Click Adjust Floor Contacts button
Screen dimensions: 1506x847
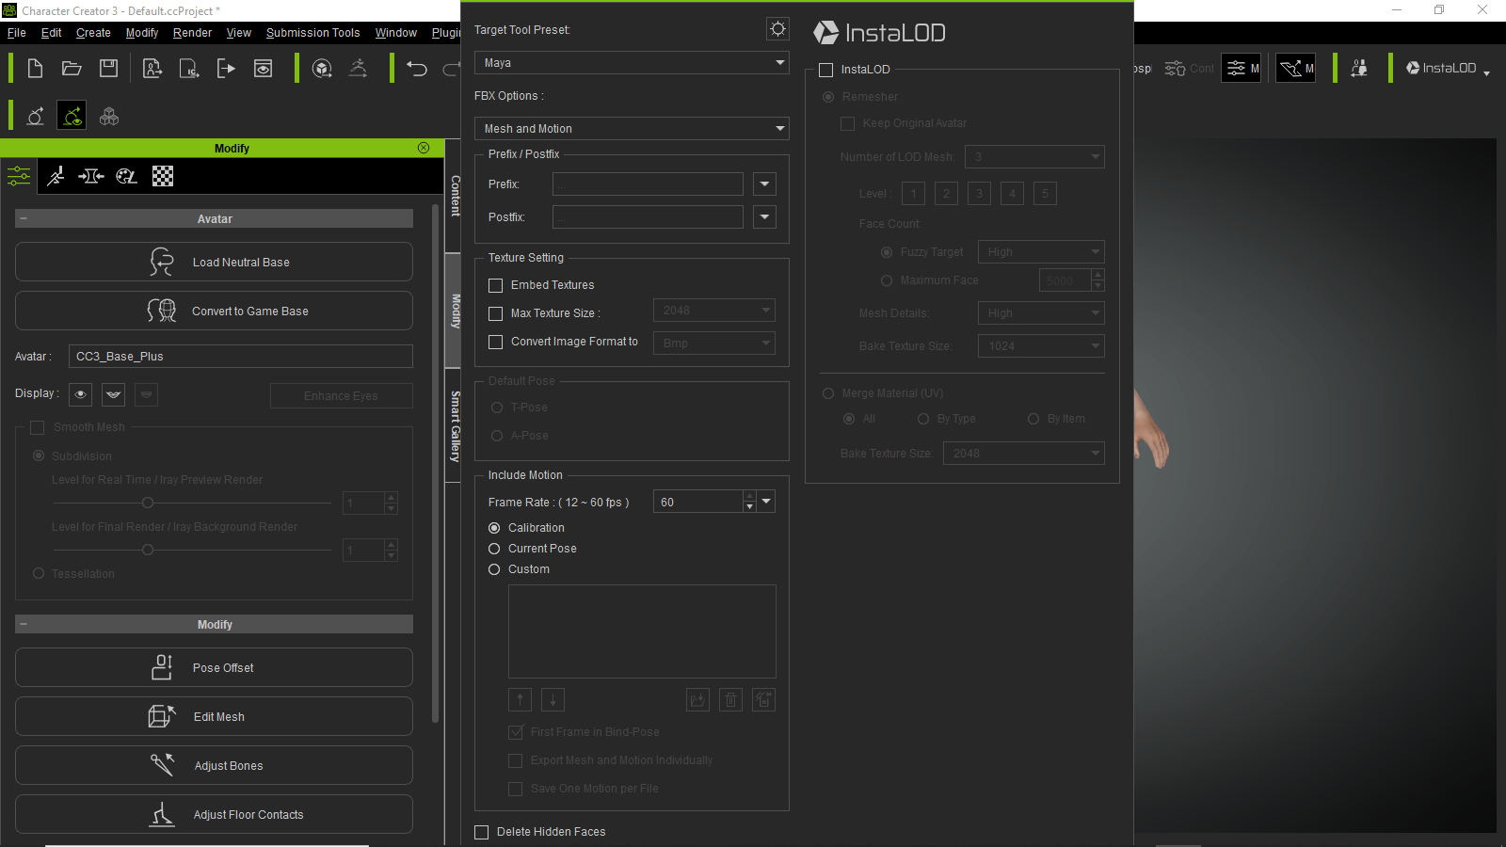click(x=214, y=814)
